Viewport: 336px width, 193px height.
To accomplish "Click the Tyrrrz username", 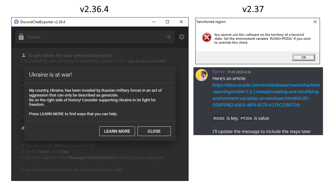I will tap(219, 72).
